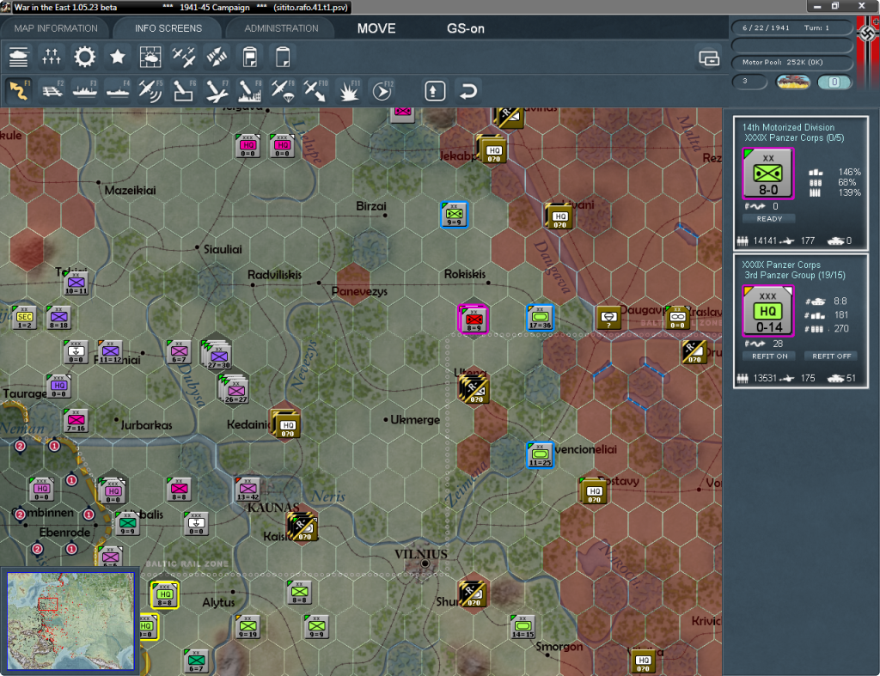Select air recon mode with the F5 icon

[150, 90]
